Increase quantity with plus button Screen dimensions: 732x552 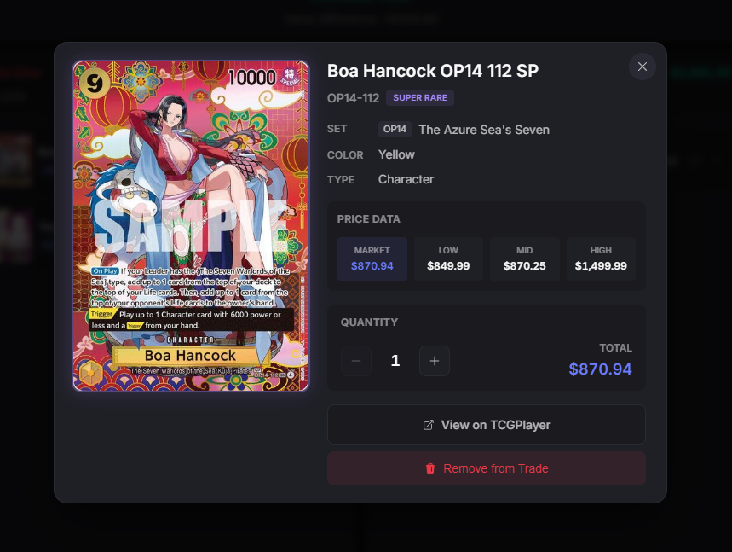434,361
